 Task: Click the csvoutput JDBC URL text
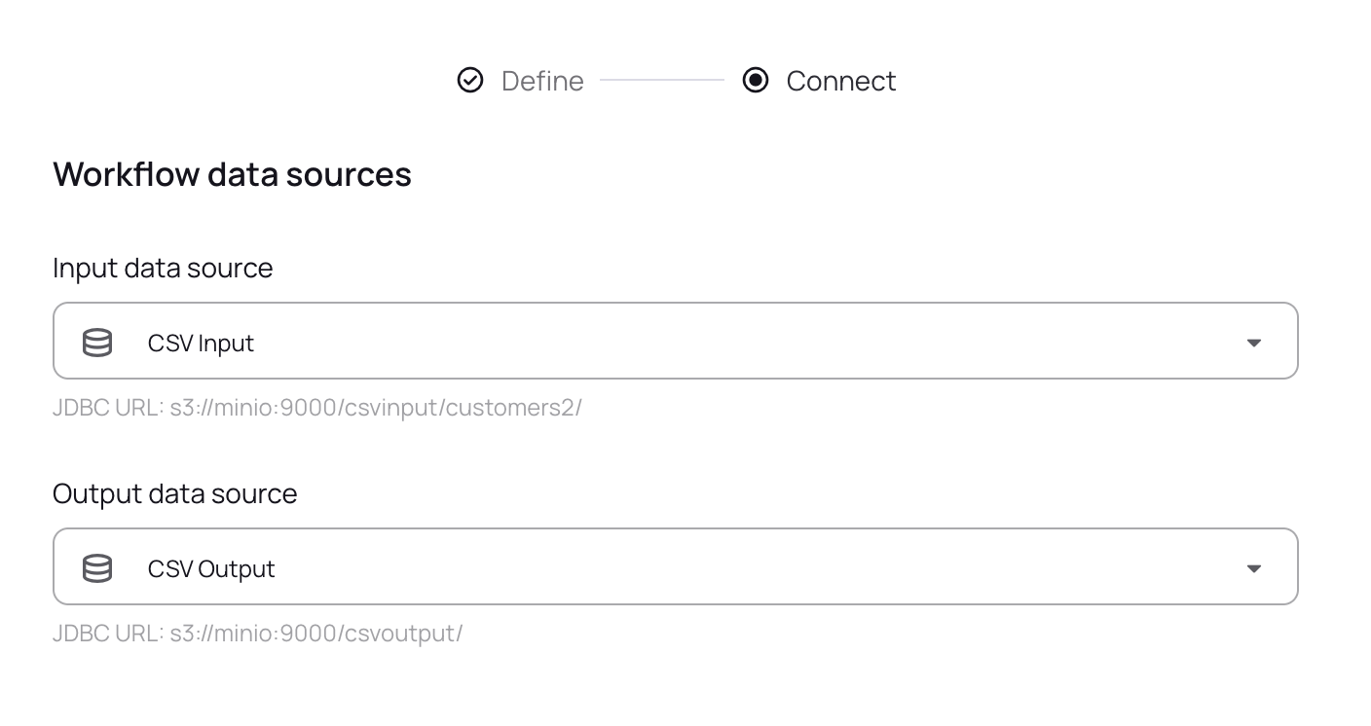[316, 633]
